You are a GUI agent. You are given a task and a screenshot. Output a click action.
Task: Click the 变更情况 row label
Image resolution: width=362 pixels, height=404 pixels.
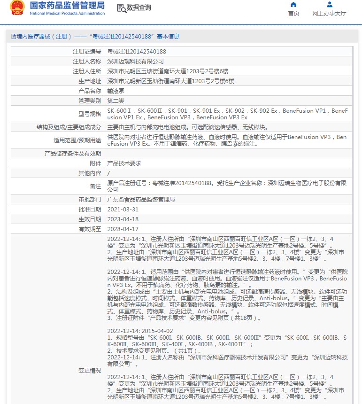90,371
